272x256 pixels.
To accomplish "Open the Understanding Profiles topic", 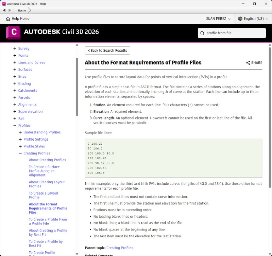I will coord(42,132).
